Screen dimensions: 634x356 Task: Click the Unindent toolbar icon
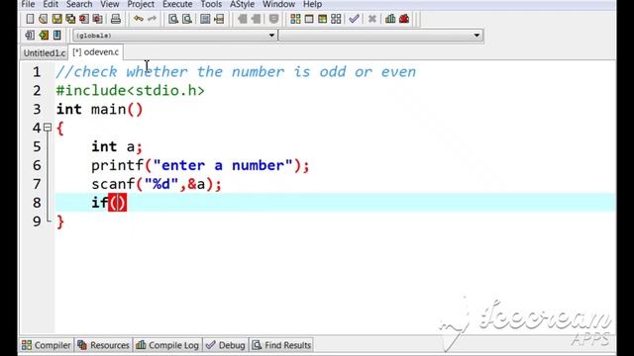click(243, 19)
